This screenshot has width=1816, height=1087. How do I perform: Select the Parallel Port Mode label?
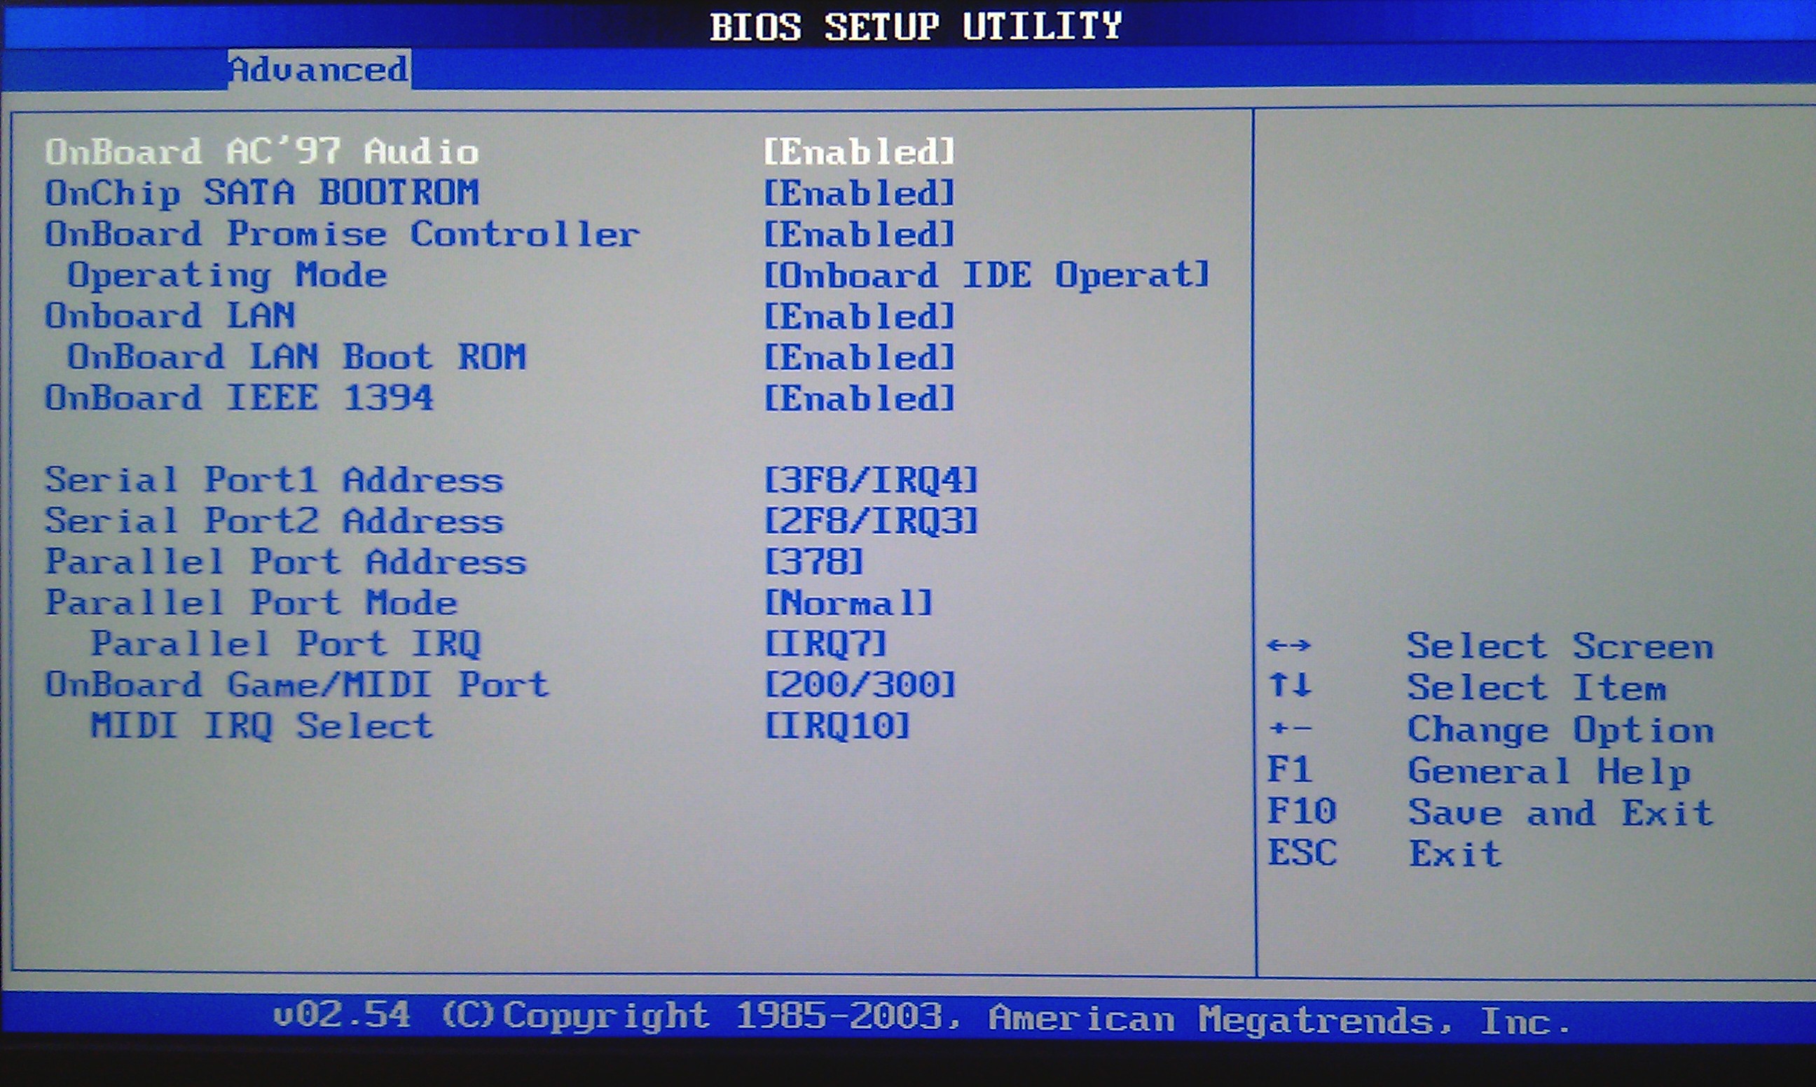click(x=252, y=604)
